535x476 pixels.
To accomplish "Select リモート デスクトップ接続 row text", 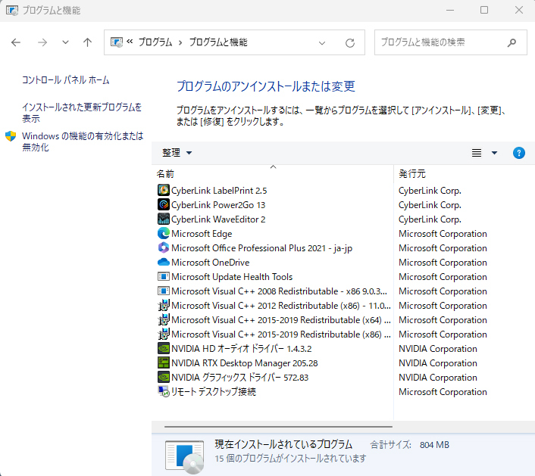I will click(214, 392).
